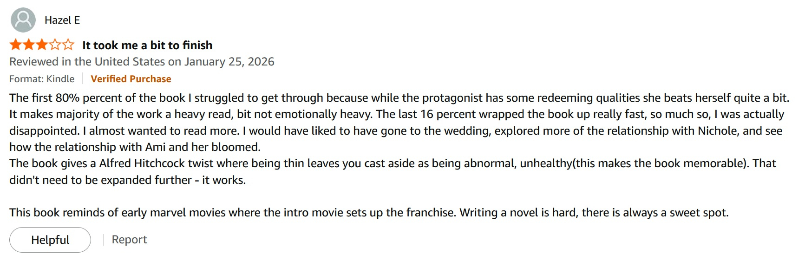
Task: Click the Alfred Hitchcock twist sentence
Action: (393, 163)
